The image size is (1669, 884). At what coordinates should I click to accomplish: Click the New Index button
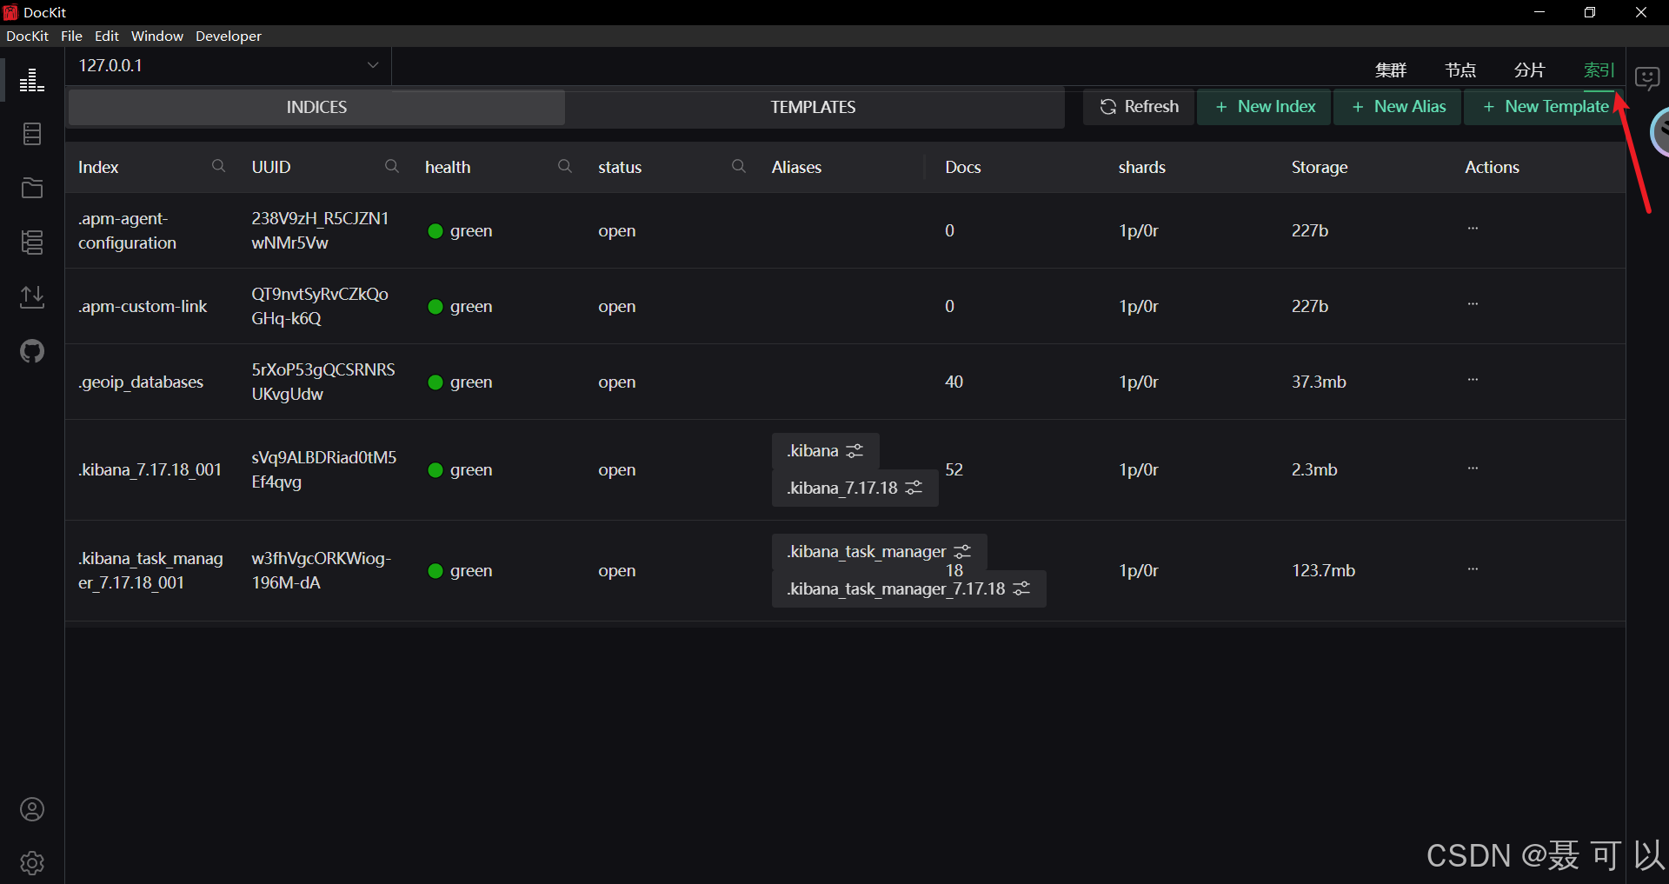[x=1264, y=107]
